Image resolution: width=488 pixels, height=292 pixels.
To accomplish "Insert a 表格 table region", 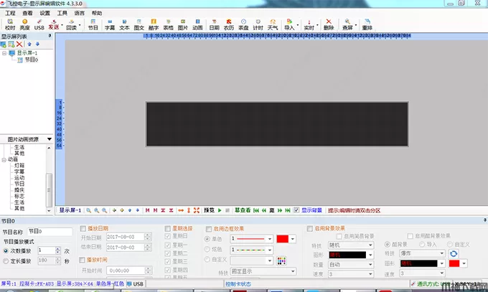I will tap(168, 24).
